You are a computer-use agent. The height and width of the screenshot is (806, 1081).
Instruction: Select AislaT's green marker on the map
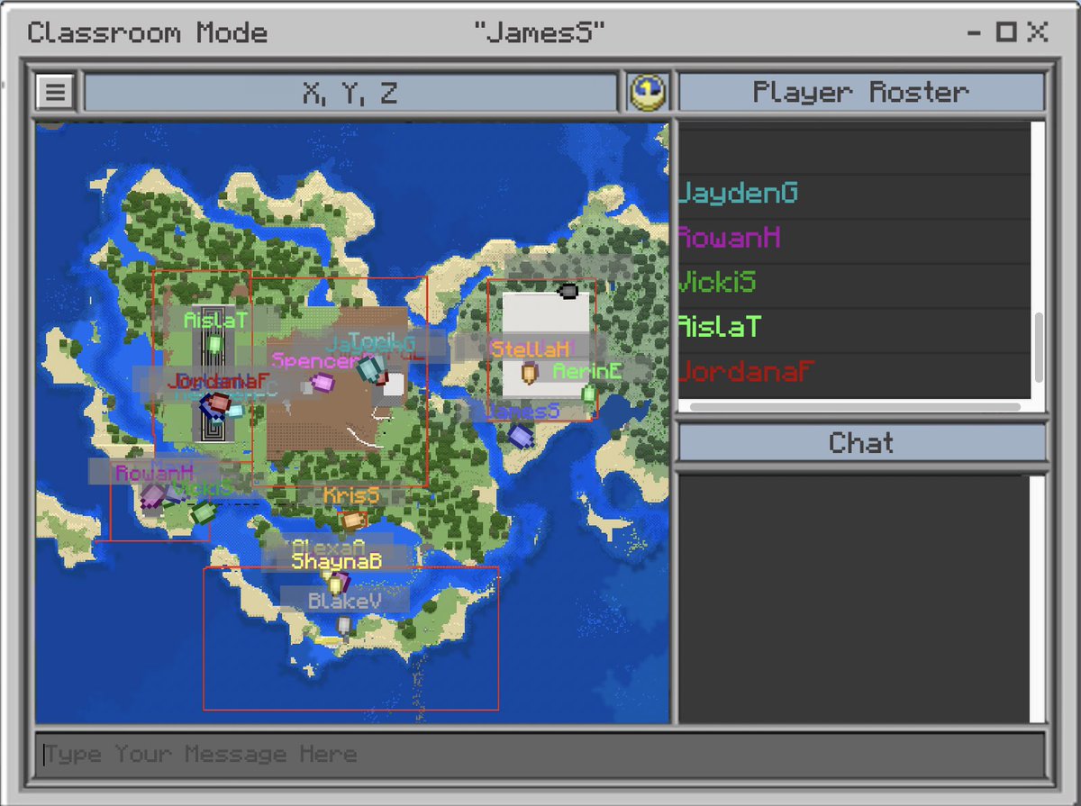214,344
